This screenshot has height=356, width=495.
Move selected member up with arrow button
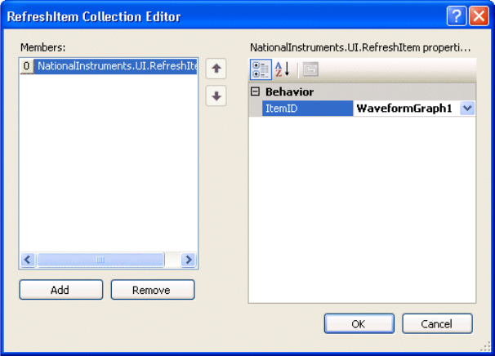point(216,69)
